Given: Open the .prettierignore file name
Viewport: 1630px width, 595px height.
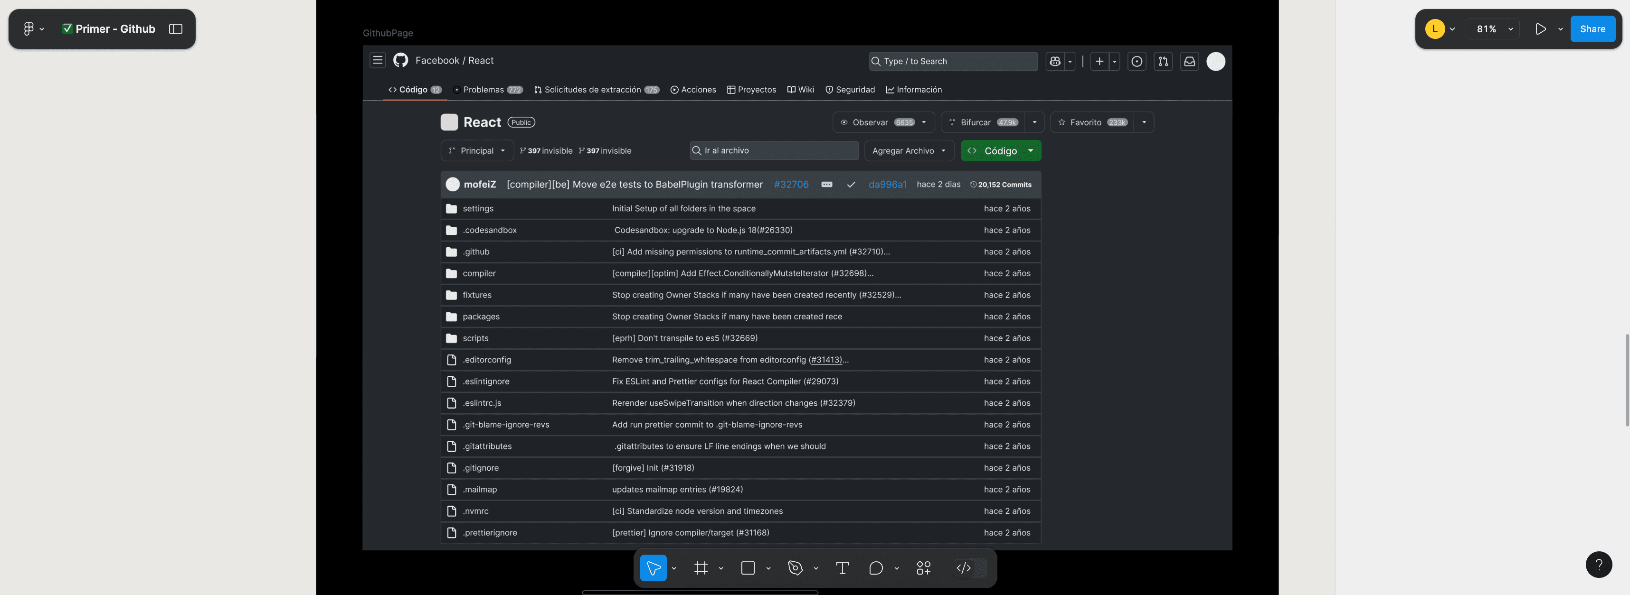Looking at the screenshot, I should (x=490, y=533).
